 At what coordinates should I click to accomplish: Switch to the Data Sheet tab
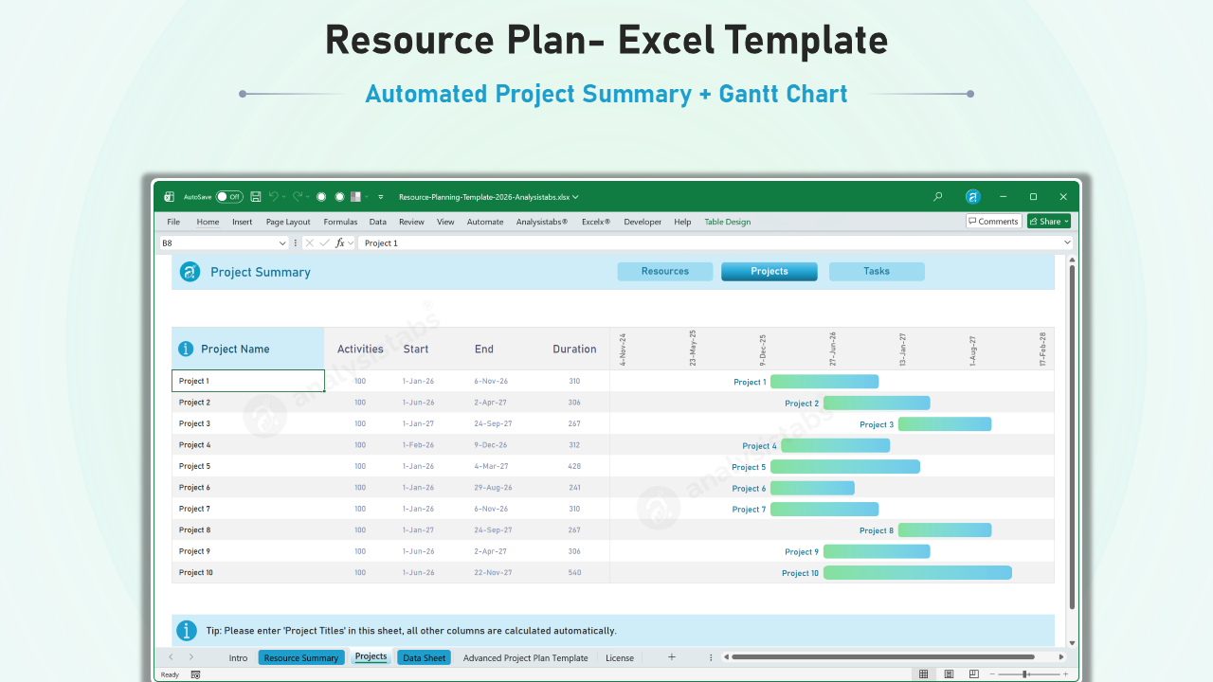point(424,657)
